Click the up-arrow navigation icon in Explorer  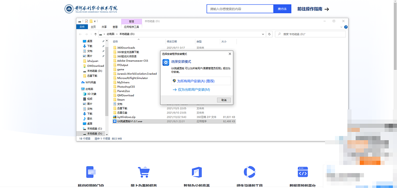(95, 34)
